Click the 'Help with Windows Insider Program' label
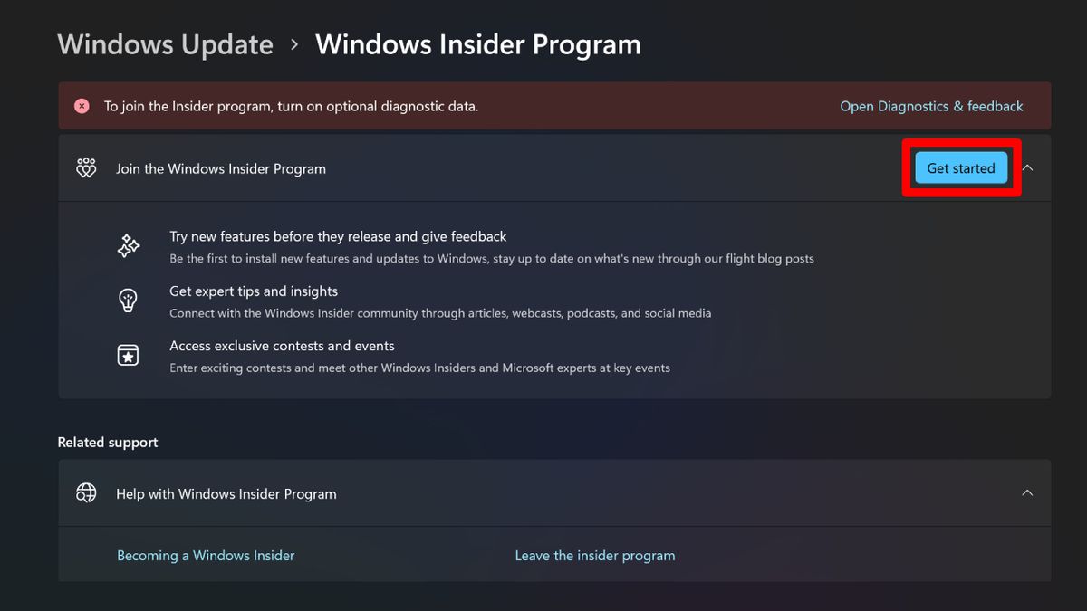Viewport: 1087px width, 611px height. tap(226, 493)
